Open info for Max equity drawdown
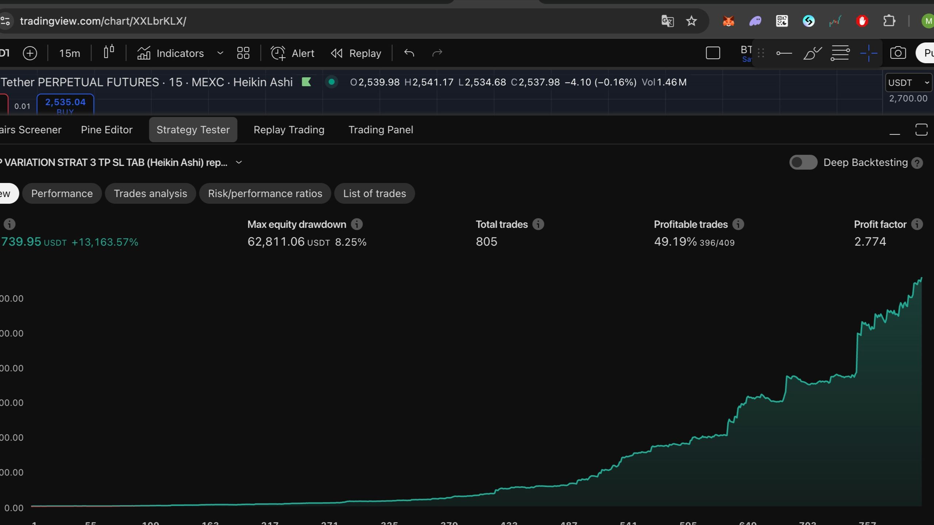 pyautogui.click(x=357, y=224)
